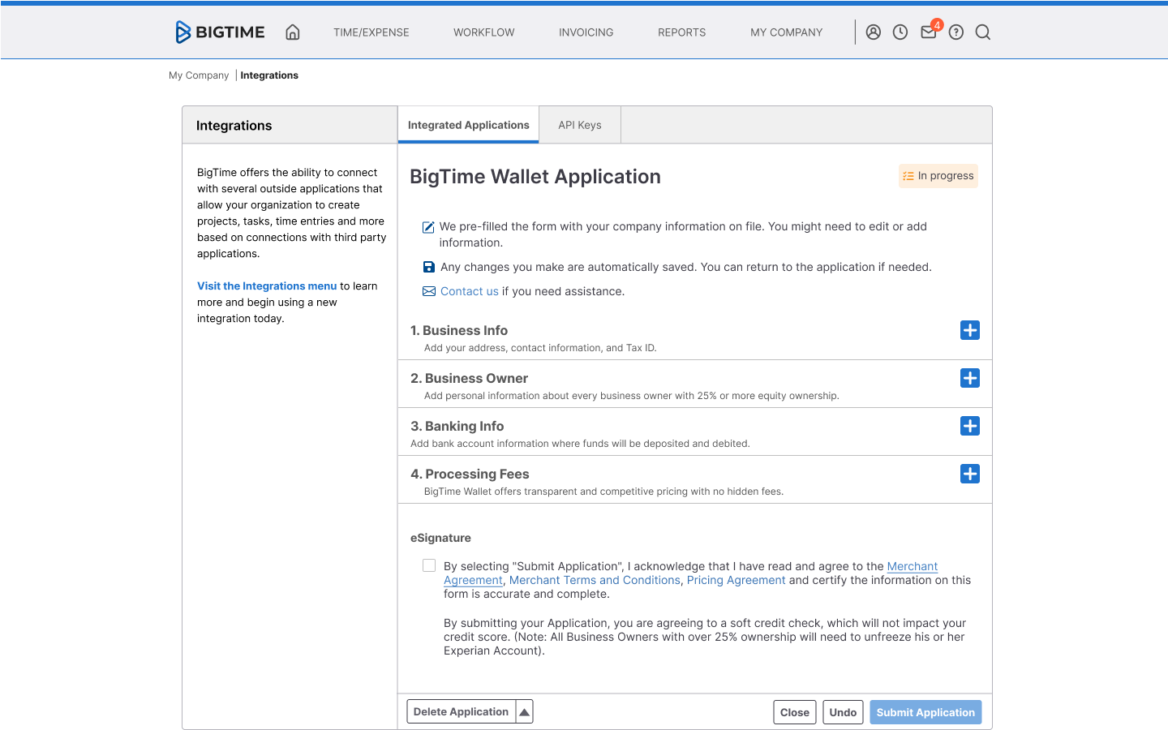Click the '2. Business Owner' heading
Viewport: 1168px width, 730px height.
[469, 378]
